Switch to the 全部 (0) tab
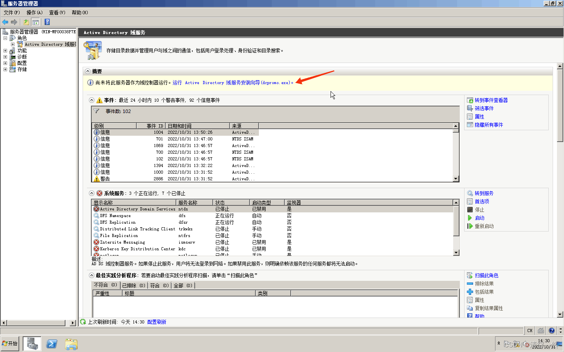 [183, 286]
